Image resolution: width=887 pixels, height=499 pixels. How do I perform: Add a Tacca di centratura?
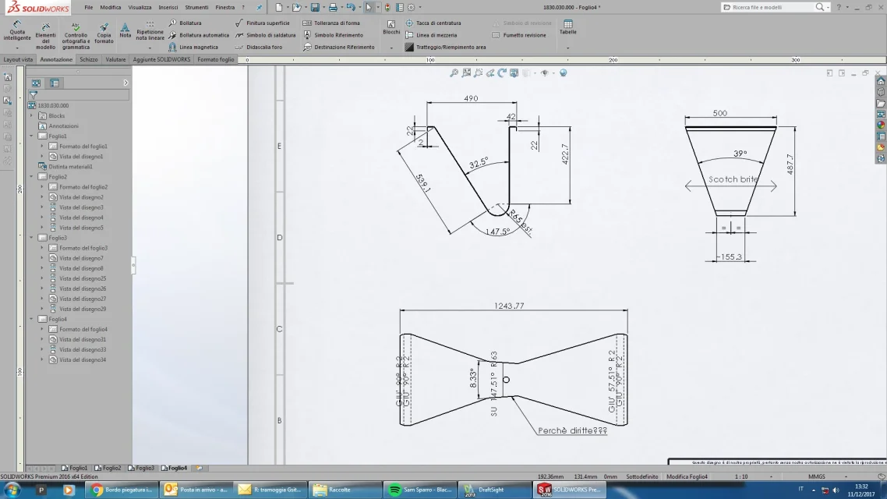(433, 23)
